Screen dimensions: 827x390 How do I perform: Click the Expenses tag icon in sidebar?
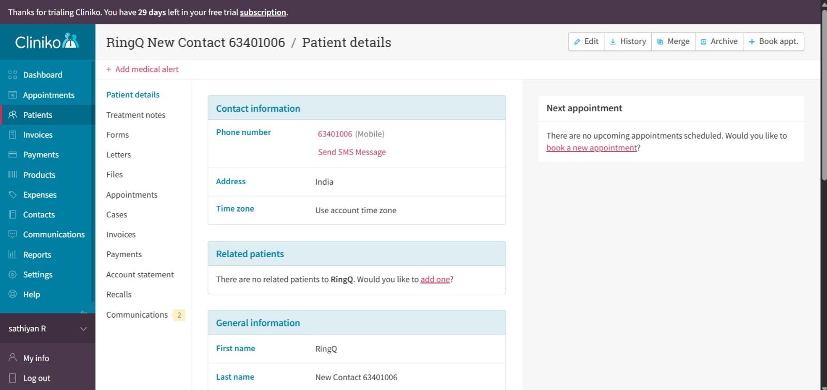click(x=13, y=194)
